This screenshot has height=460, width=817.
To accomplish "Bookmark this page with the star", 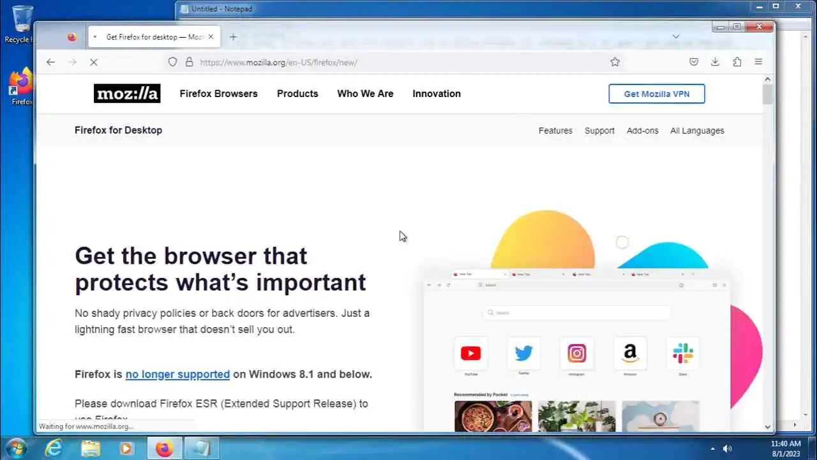I will [x=615, y=62].
